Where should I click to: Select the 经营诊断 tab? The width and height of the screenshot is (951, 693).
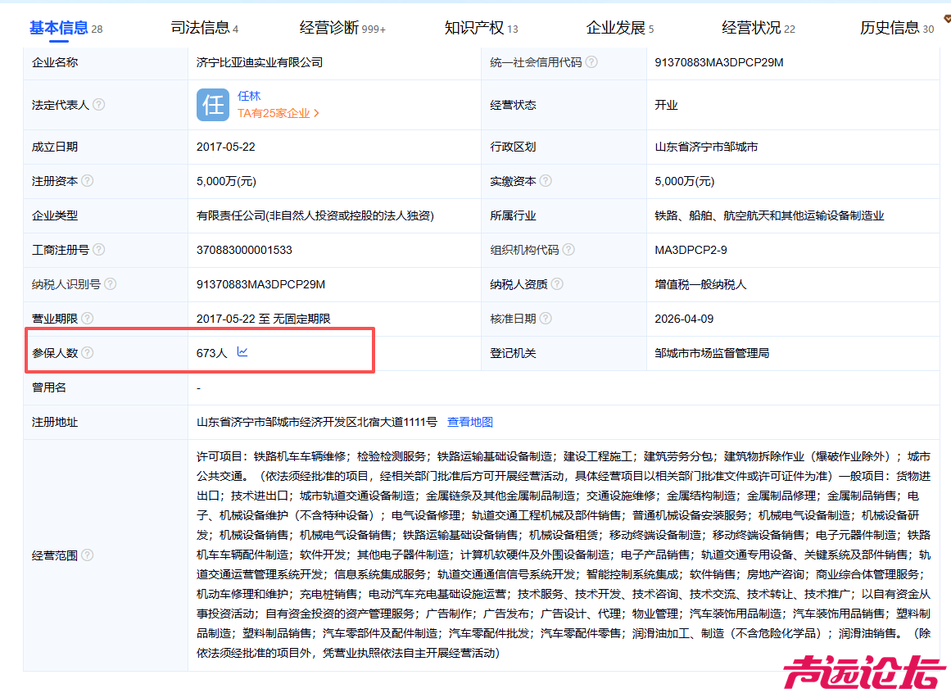(x=342, y=28)
